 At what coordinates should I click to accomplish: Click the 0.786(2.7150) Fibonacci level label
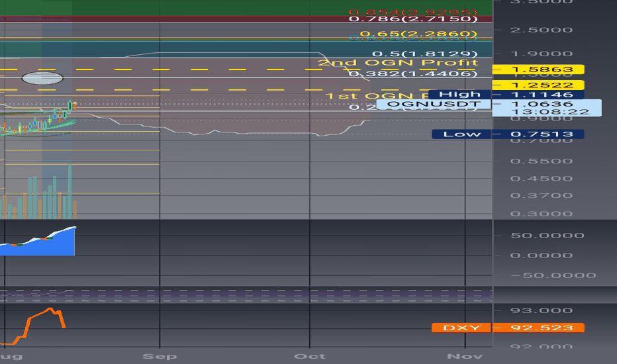point(413,19)
